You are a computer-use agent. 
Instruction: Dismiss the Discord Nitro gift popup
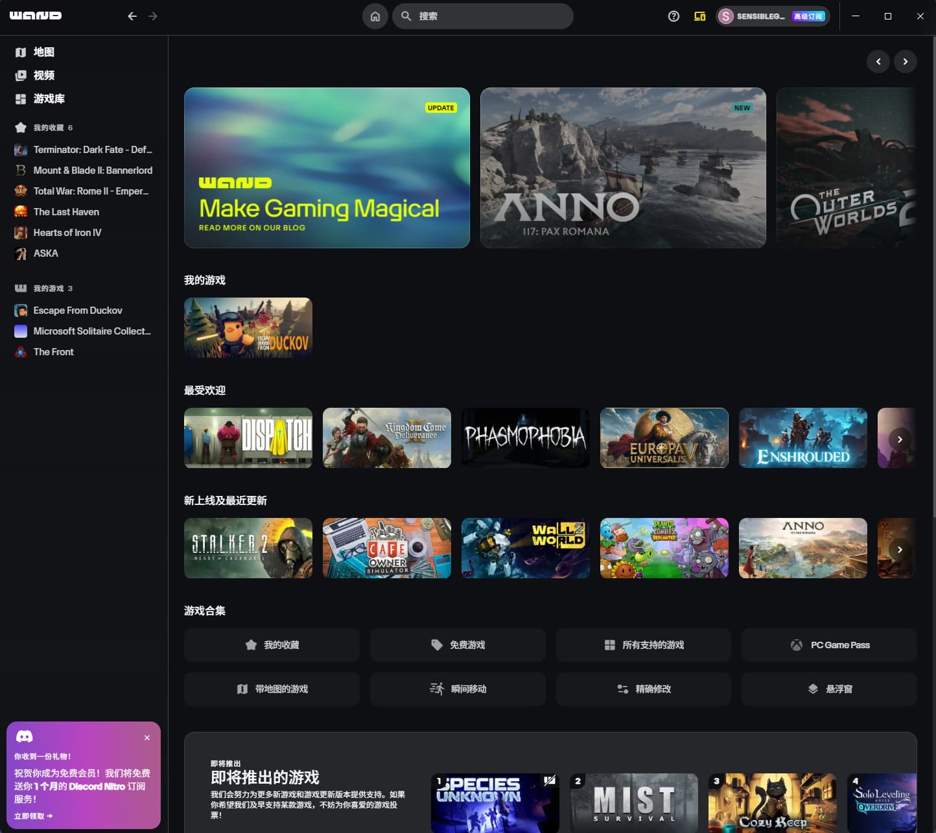[147, 738]
